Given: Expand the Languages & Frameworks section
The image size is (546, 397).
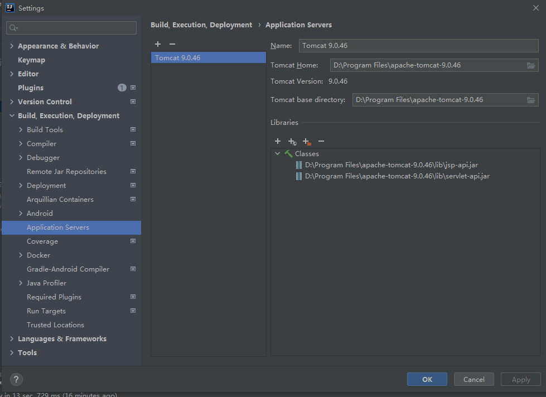Looking at the screenshot, I should (x=12, y=339).
